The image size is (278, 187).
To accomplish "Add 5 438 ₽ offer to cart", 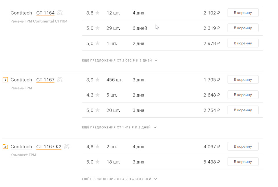I will point(243,161).
